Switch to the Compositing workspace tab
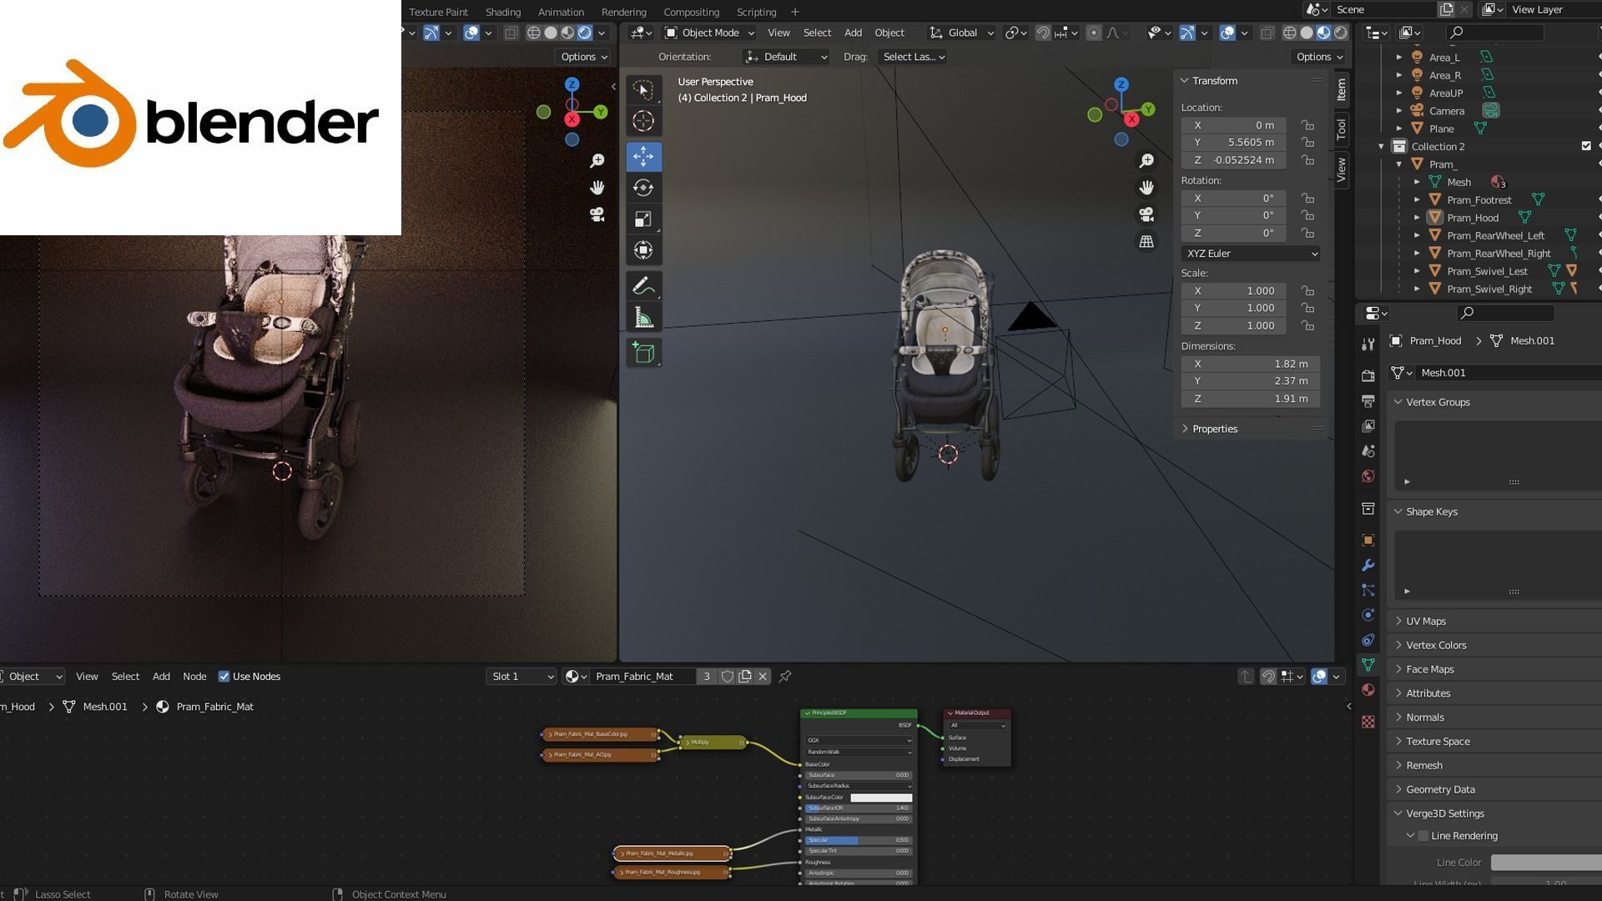The image size is (1602, 901). (691, 12)
